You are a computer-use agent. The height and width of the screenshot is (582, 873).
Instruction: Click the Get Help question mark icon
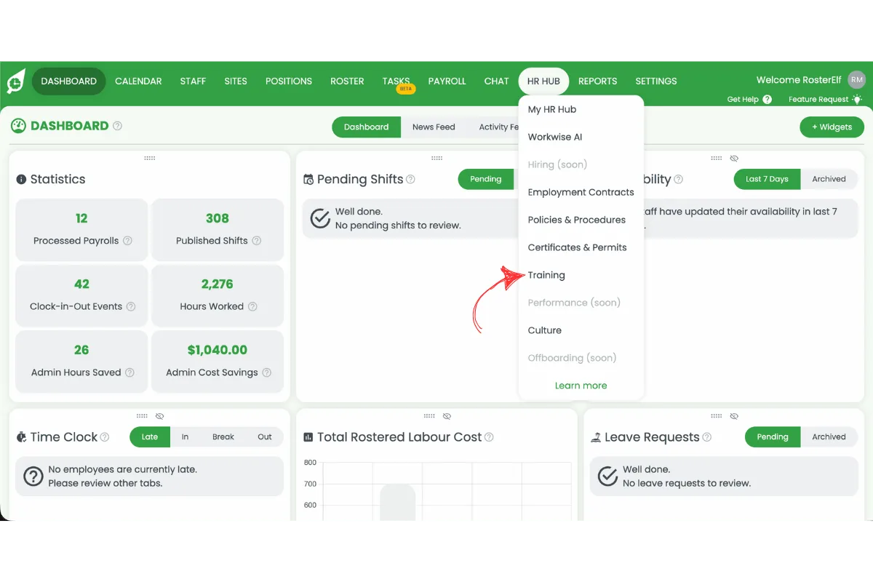tap(768, 100)
